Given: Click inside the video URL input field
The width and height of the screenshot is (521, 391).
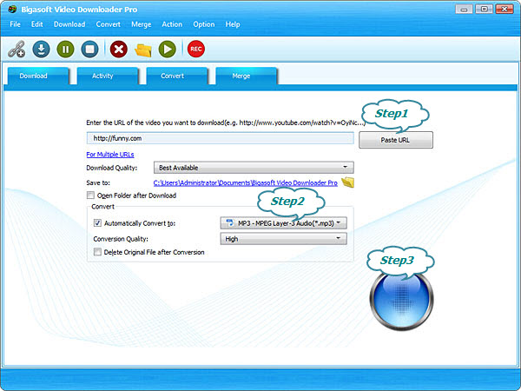Looking at the screenshot, I should (221, 138).
